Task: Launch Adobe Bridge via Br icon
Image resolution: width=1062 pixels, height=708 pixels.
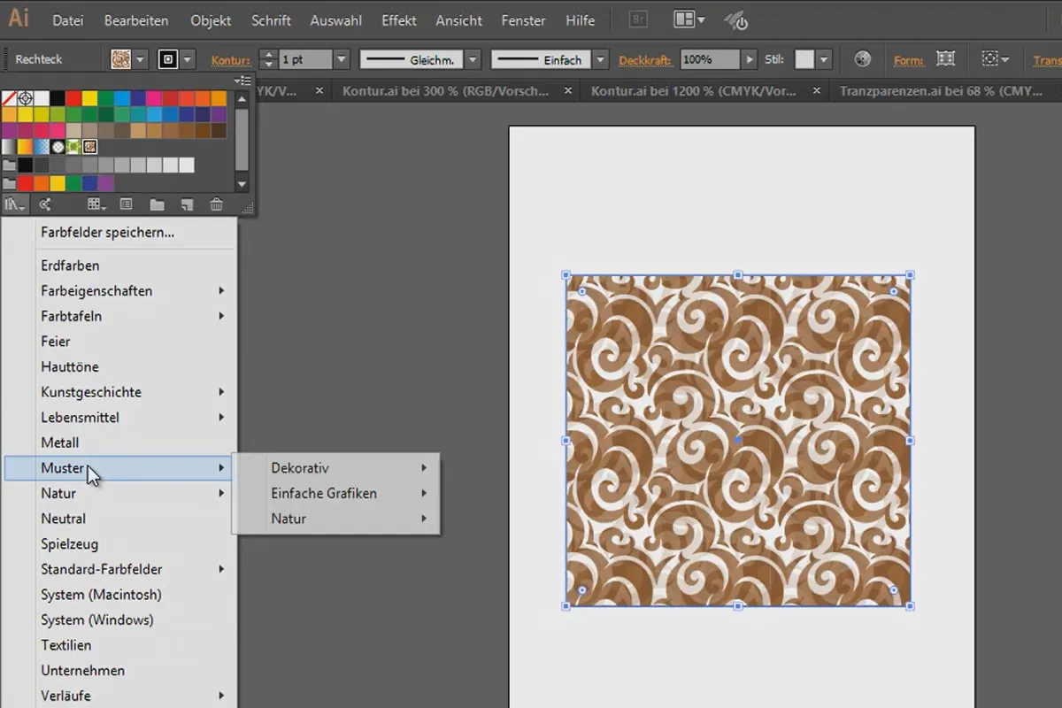Action: 637,19
